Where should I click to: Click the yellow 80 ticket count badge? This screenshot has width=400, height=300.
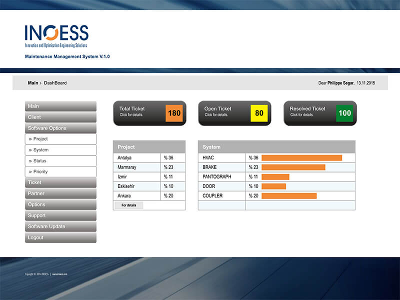259,113
